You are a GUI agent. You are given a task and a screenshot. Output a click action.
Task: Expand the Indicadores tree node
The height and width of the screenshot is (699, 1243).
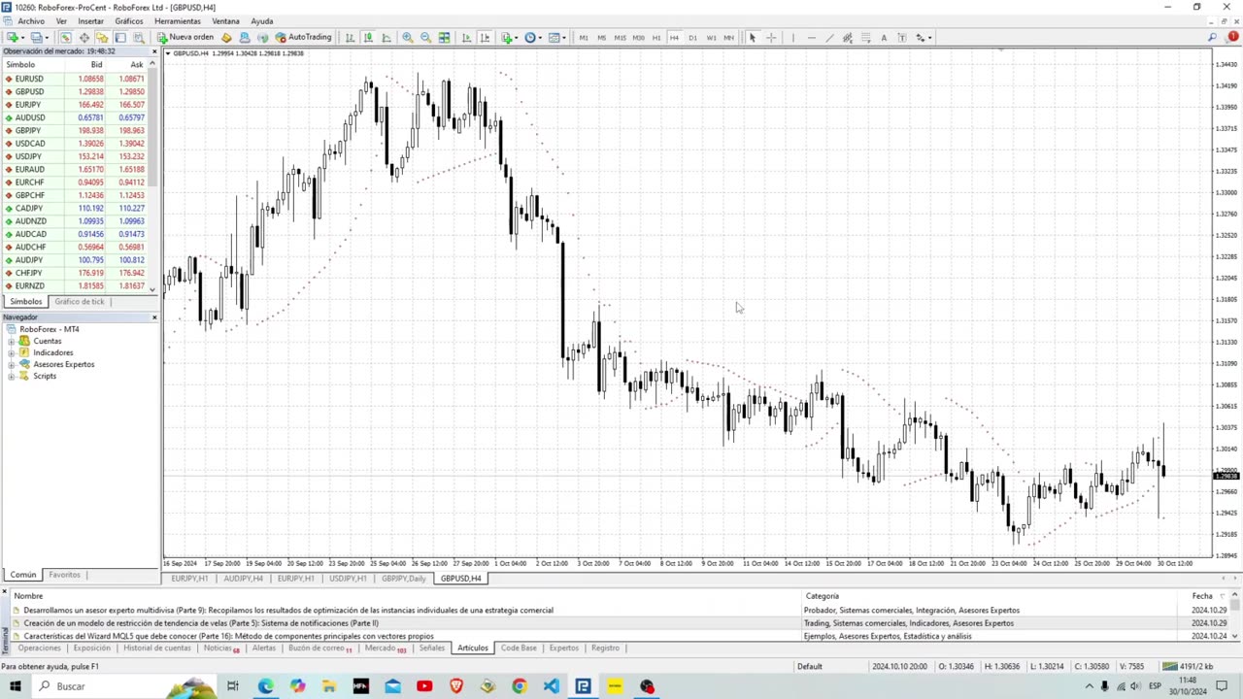[x=12, y=352]
